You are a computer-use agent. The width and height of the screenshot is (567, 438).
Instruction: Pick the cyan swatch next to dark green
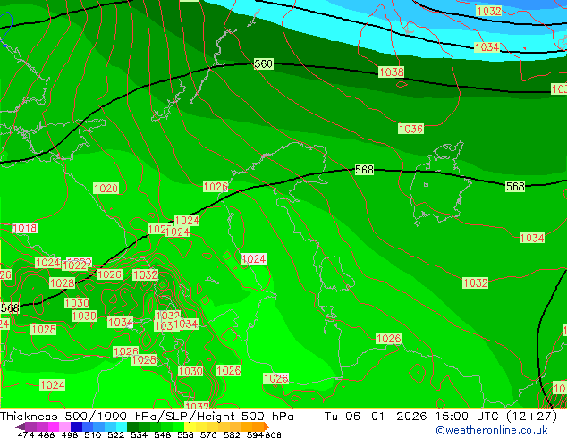pos(122,426)
